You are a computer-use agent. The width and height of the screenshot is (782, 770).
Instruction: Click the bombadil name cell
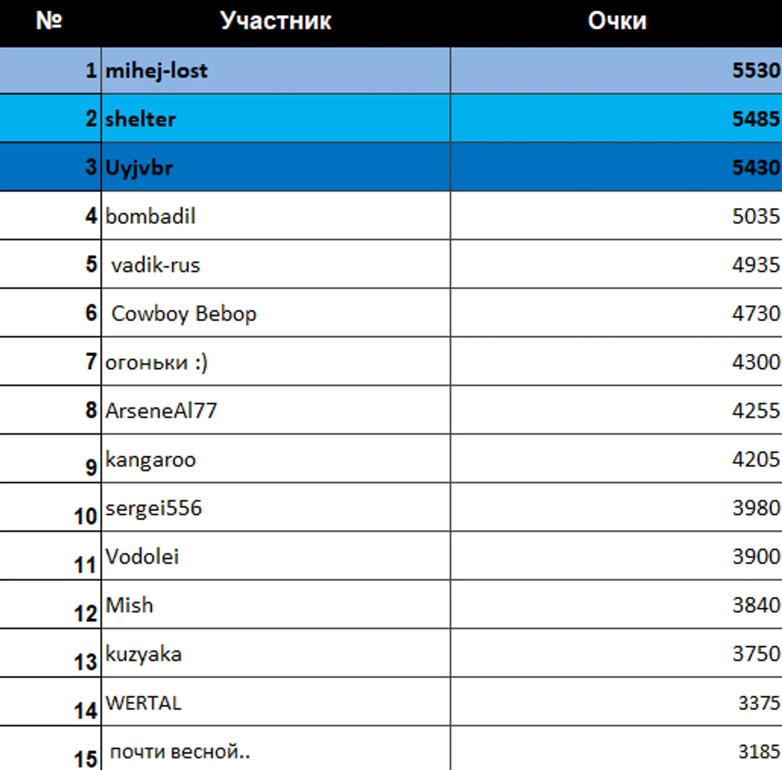tap(151, 216)
